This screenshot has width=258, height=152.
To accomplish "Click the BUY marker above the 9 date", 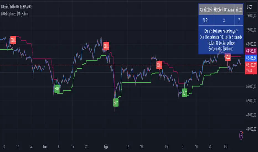I will pos(184,93).
